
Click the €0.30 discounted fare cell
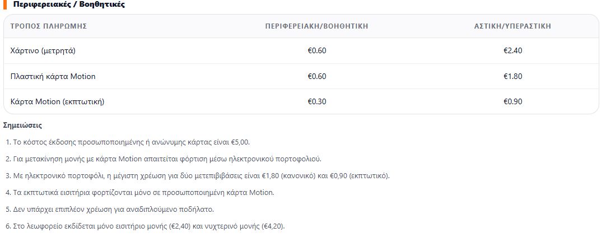click(317, 101)
